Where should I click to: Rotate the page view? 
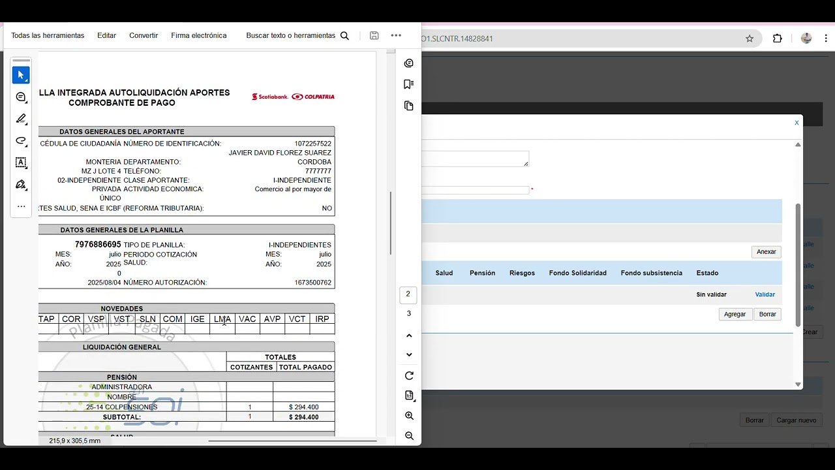pos(409,376)
